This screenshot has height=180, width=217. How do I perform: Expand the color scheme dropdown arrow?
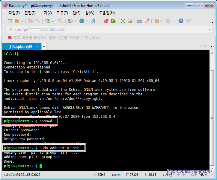(x=76, y=21)
